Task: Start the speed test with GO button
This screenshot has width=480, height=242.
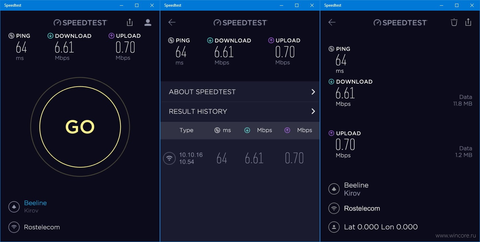Action: (80, 126)
